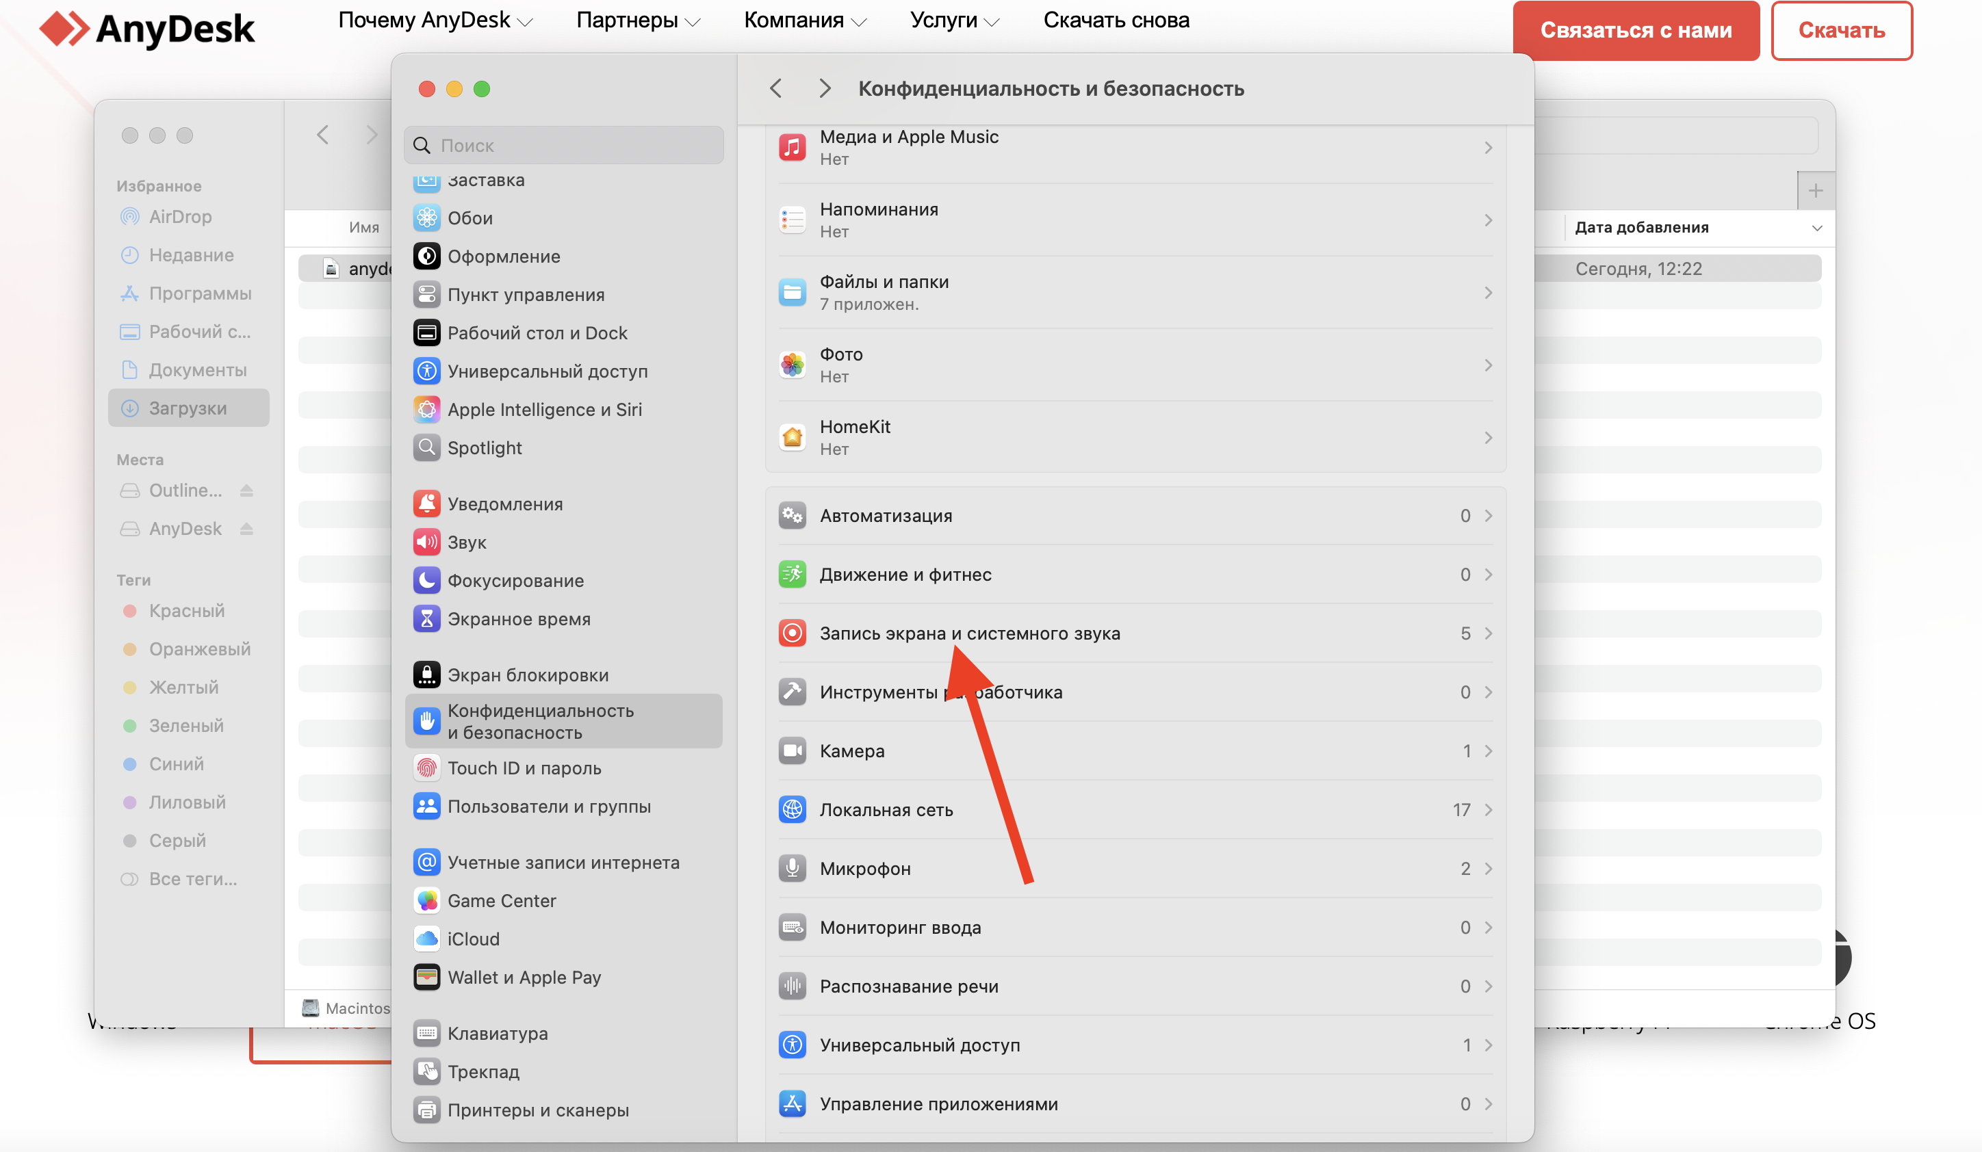Image resolution: width=1982 pixels, height=1152 pixels.
Task: Open Обои in the settings sidebar
Action: 563,218
